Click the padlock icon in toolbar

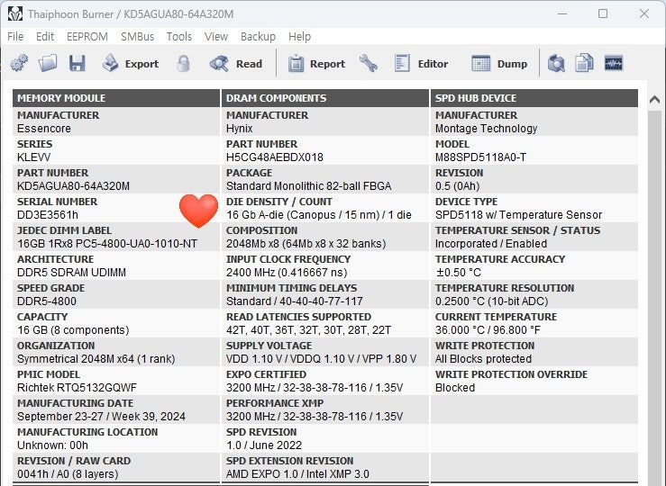coord(183,64)
